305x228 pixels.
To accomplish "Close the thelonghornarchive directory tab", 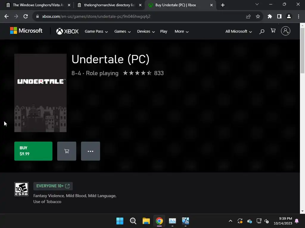I will point(140,5).
